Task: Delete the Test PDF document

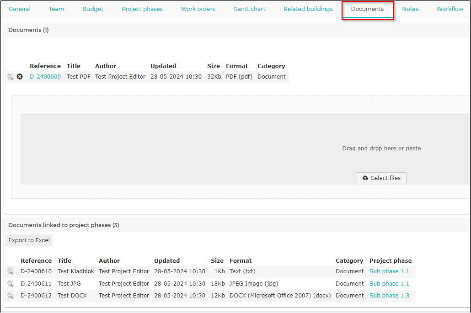Action: click(x=20, y=76)
